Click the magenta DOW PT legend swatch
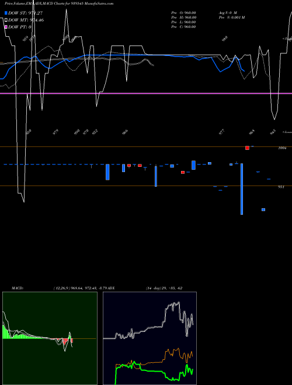 [6, 27]
